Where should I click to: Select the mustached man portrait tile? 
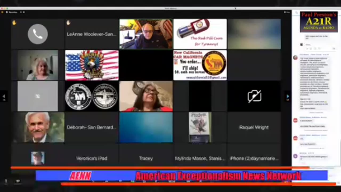point(38,127)
